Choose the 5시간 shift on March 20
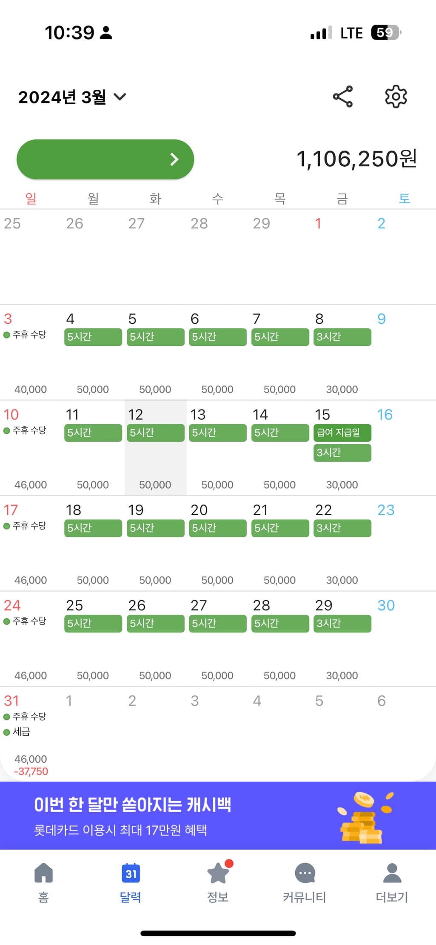The height and width of the screenshot is (945, 436). [x=218, y=528]
